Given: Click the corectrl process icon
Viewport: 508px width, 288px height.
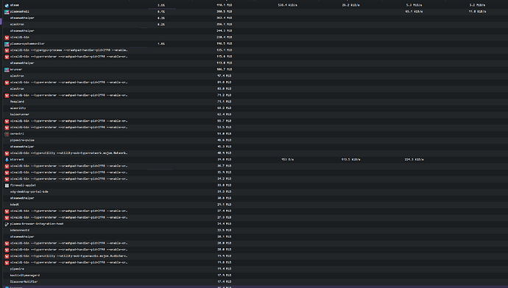Looking at the screenshot, I should [7, 134].
